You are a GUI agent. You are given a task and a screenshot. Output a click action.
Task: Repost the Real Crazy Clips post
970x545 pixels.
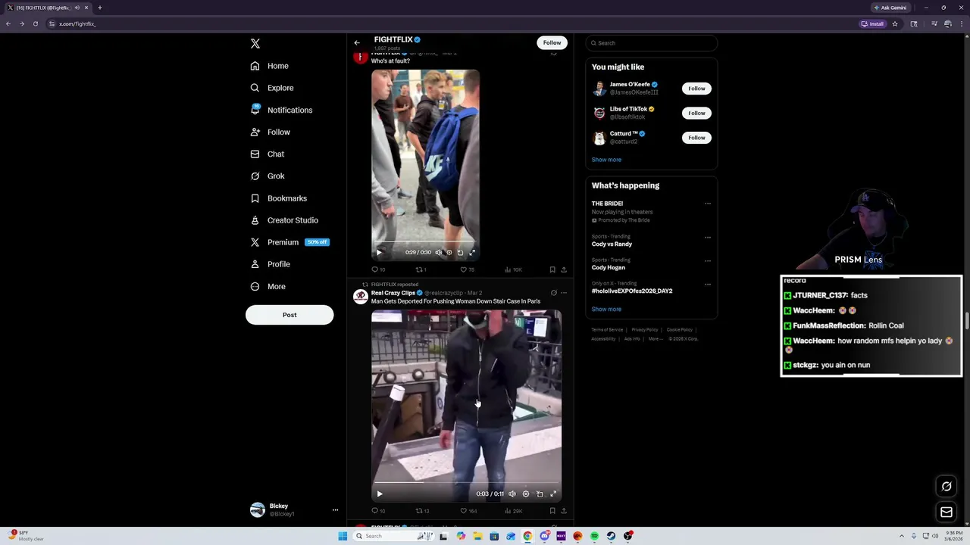click(x=422, y=511)
